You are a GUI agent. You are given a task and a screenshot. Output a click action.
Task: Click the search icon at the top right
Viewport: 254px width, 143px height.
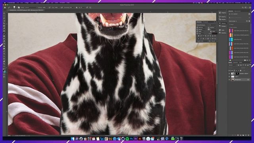click(x=242, y=8)
